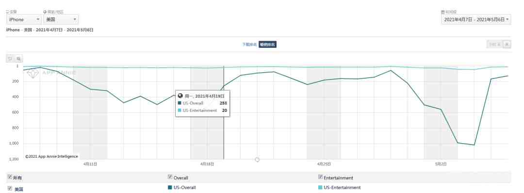
Task: Toggle the Entertainment checkbox
Action: coord(321,177)
